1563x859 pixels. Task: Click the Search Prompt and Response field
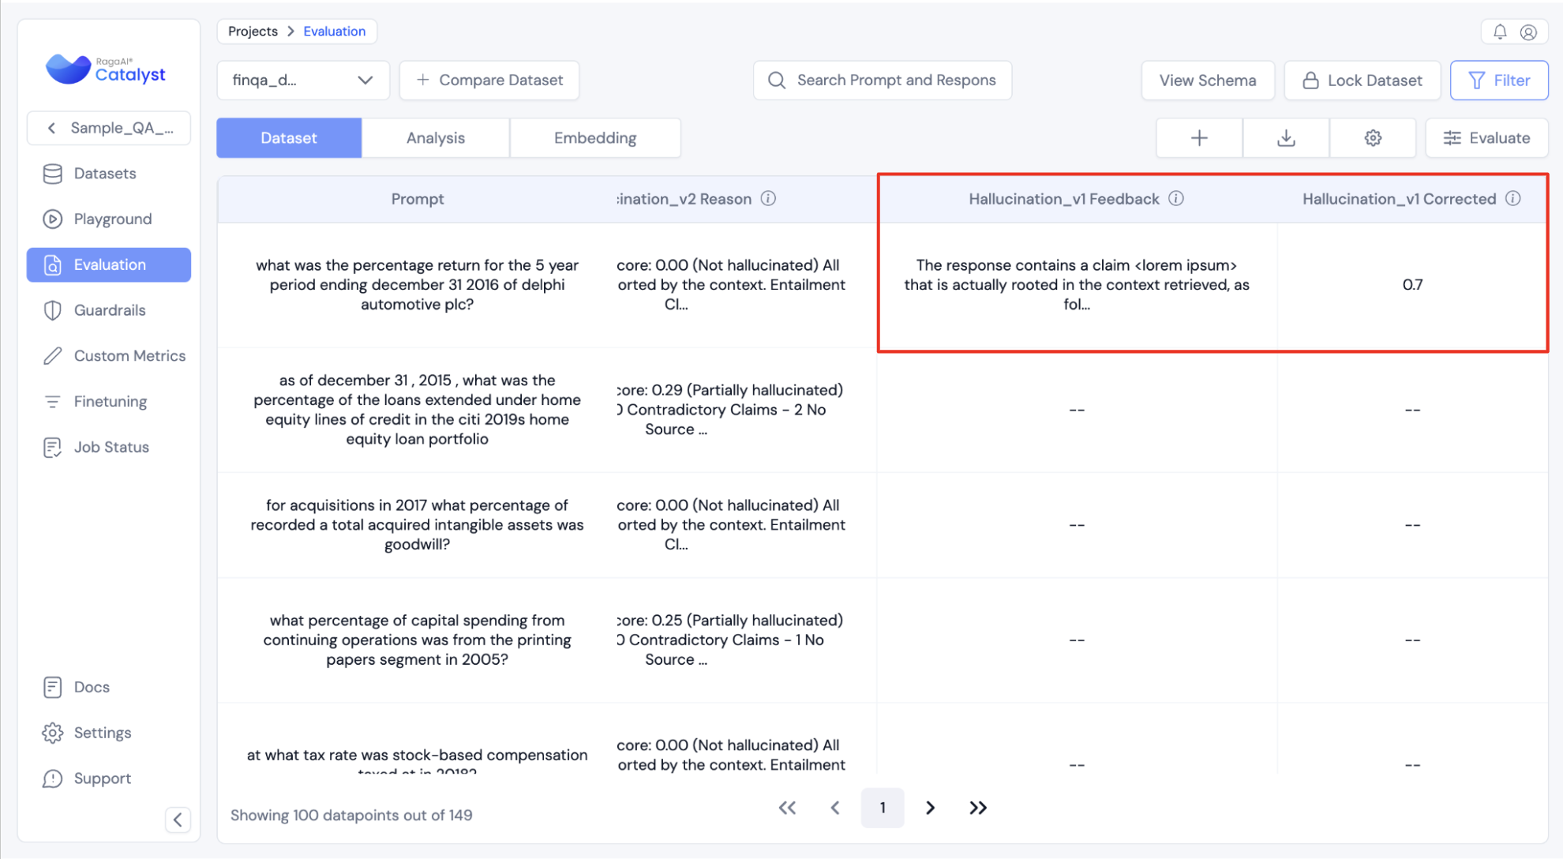click(x=882, y=81)
